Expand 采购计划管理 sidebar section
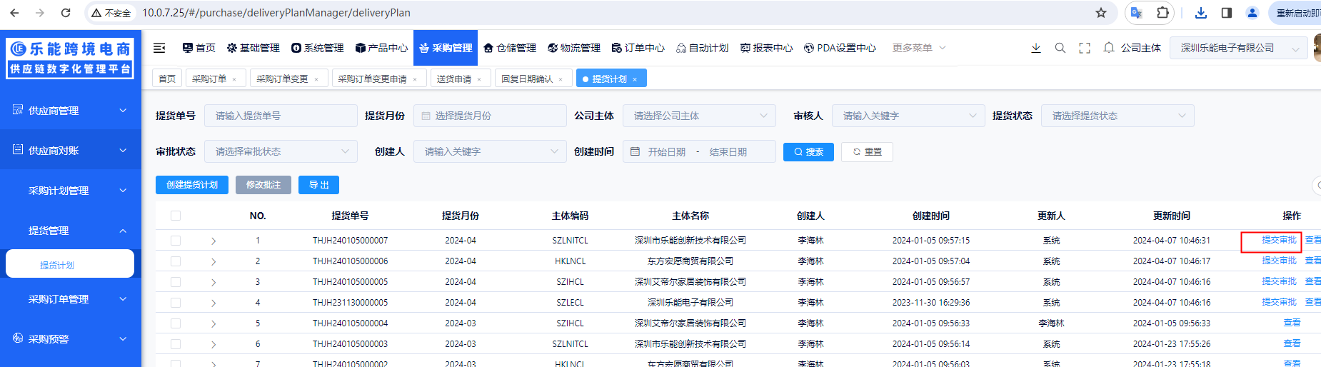This screenshot has height=367, width=1321. coord(71,191)
